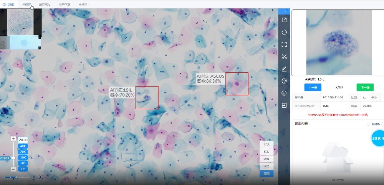Open the color palette tool
The width and height of the screenshot is (384, 185).
click(284, 81)
